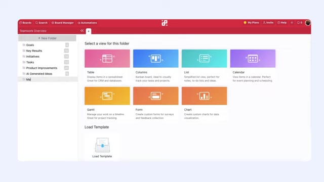Click the Key Results count badge

[x=66, y=51]
